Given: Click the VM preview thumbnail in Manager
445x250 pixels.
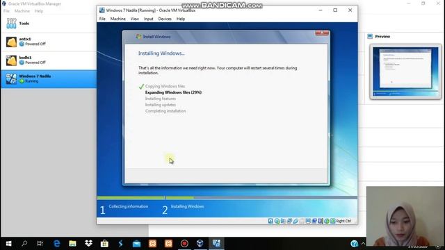Looking at the screenshot, I should 405,72.
